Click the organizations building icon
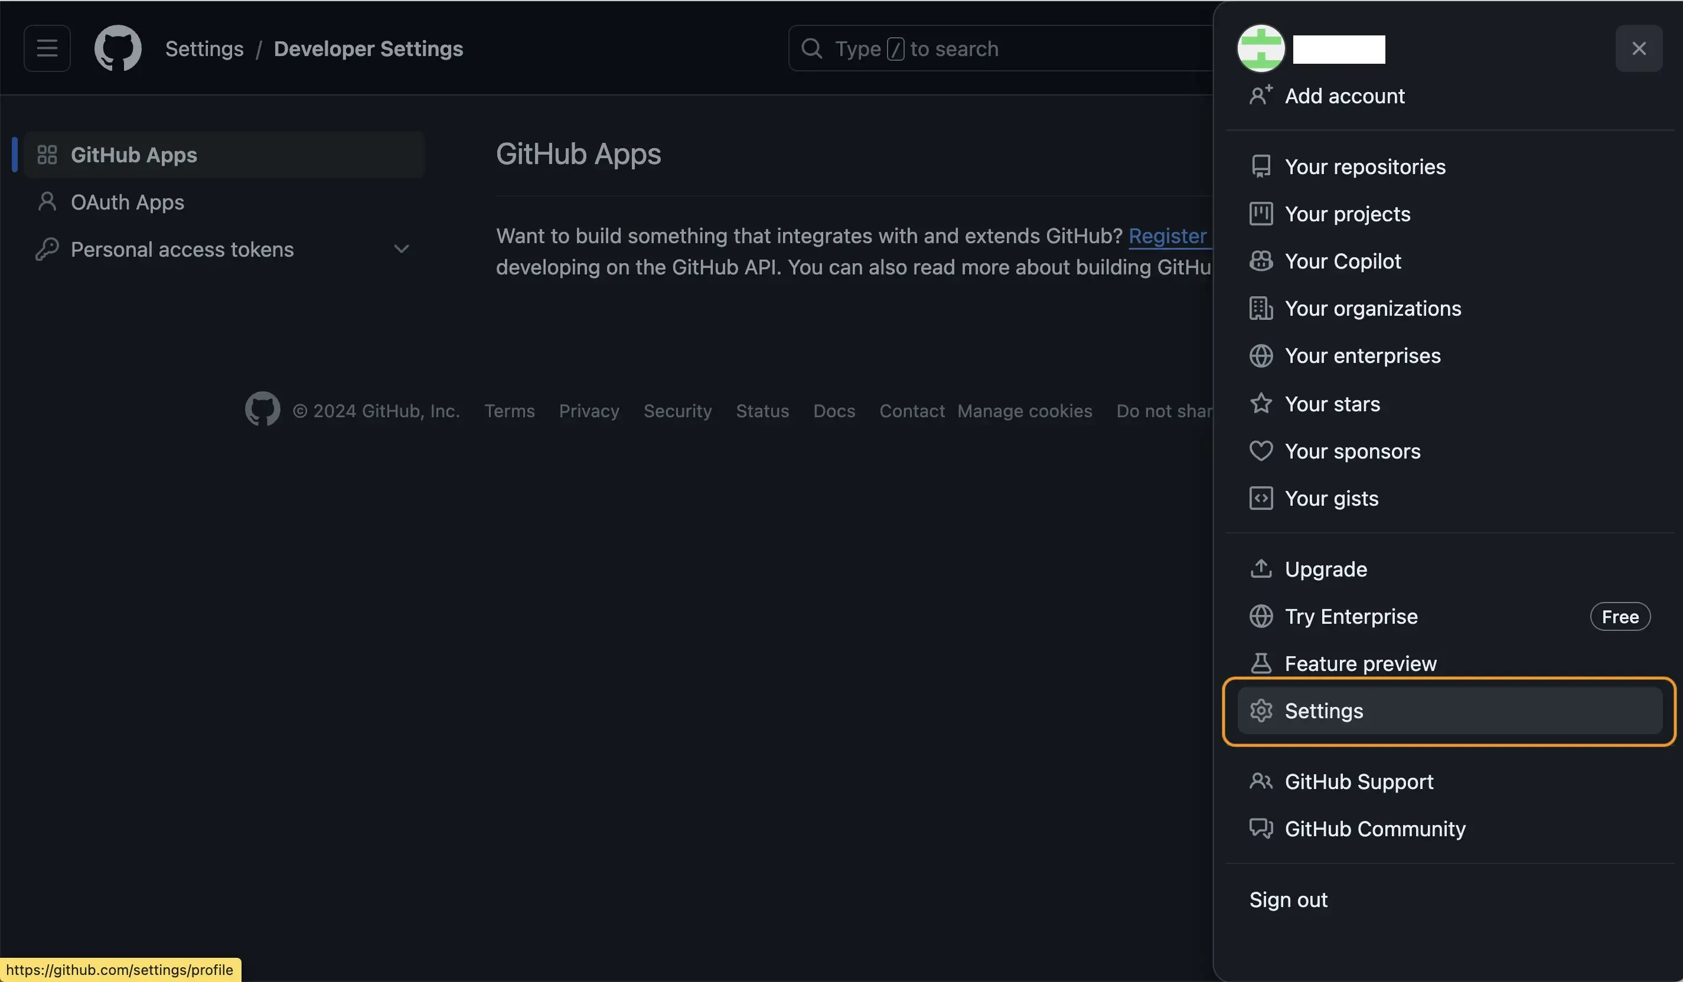This screenshot has width=1683, height=982. point(1261,309)
